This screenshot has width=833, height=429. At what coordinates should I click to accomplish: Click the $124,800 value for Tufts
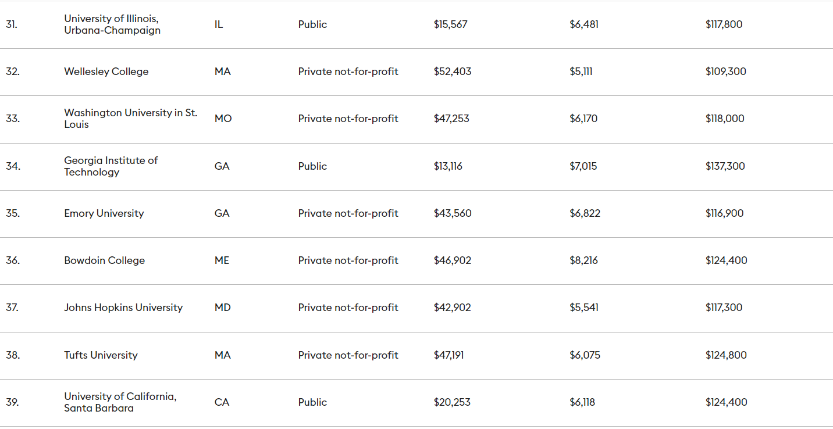click(x=726, y=355)
